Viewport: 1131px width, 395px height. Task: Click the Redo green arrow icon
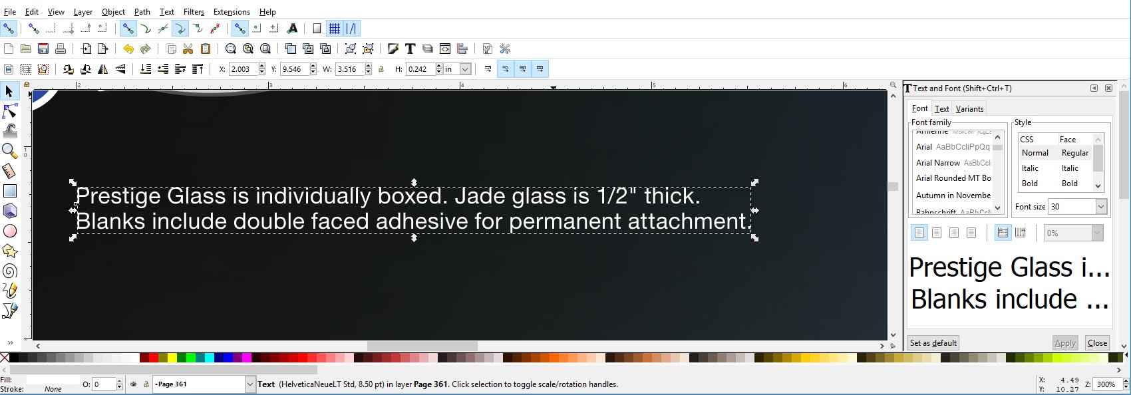tap(145, 49)
